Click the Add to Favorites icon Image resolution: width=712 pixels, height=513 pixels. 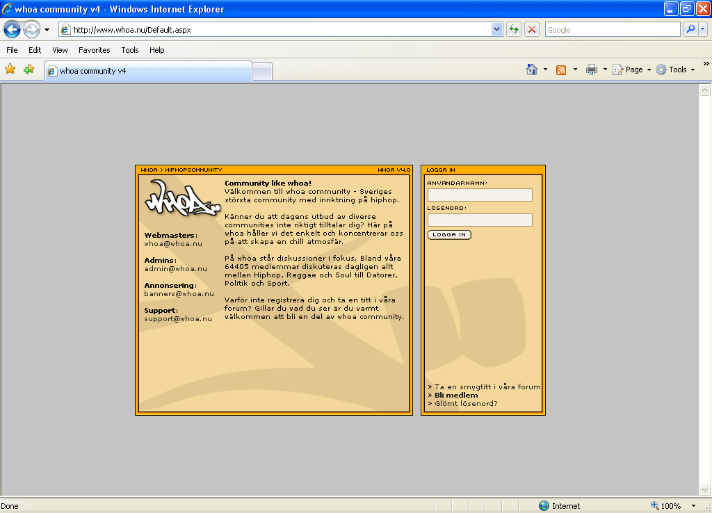[29, 69]
